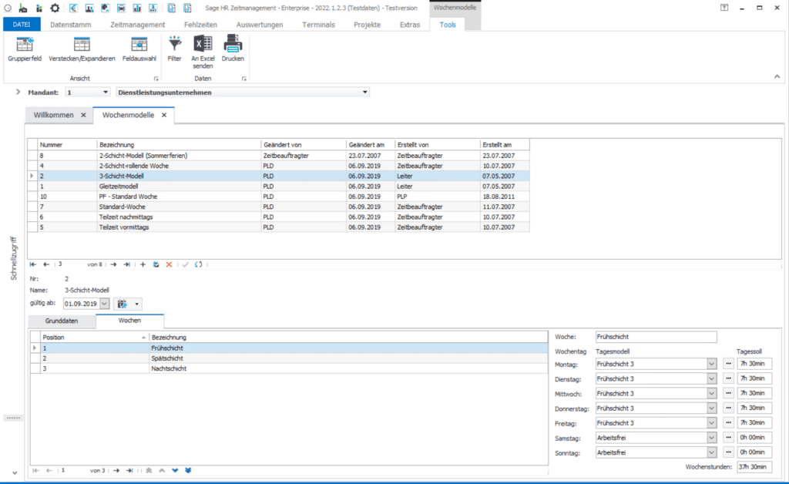
Task: Open the Feldauswahl field chooser
Action: [x=139, y=49]
